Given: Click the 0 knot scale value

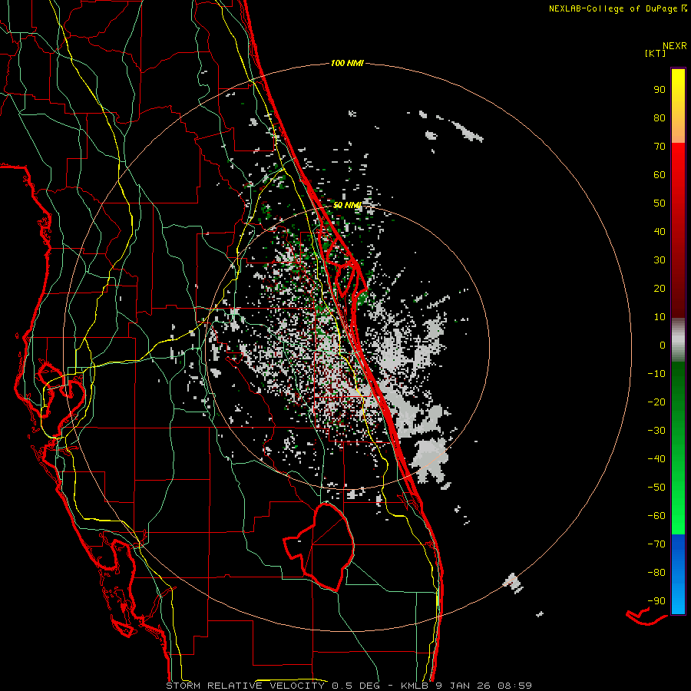Looking at the screenshot, I should point(663,345).
